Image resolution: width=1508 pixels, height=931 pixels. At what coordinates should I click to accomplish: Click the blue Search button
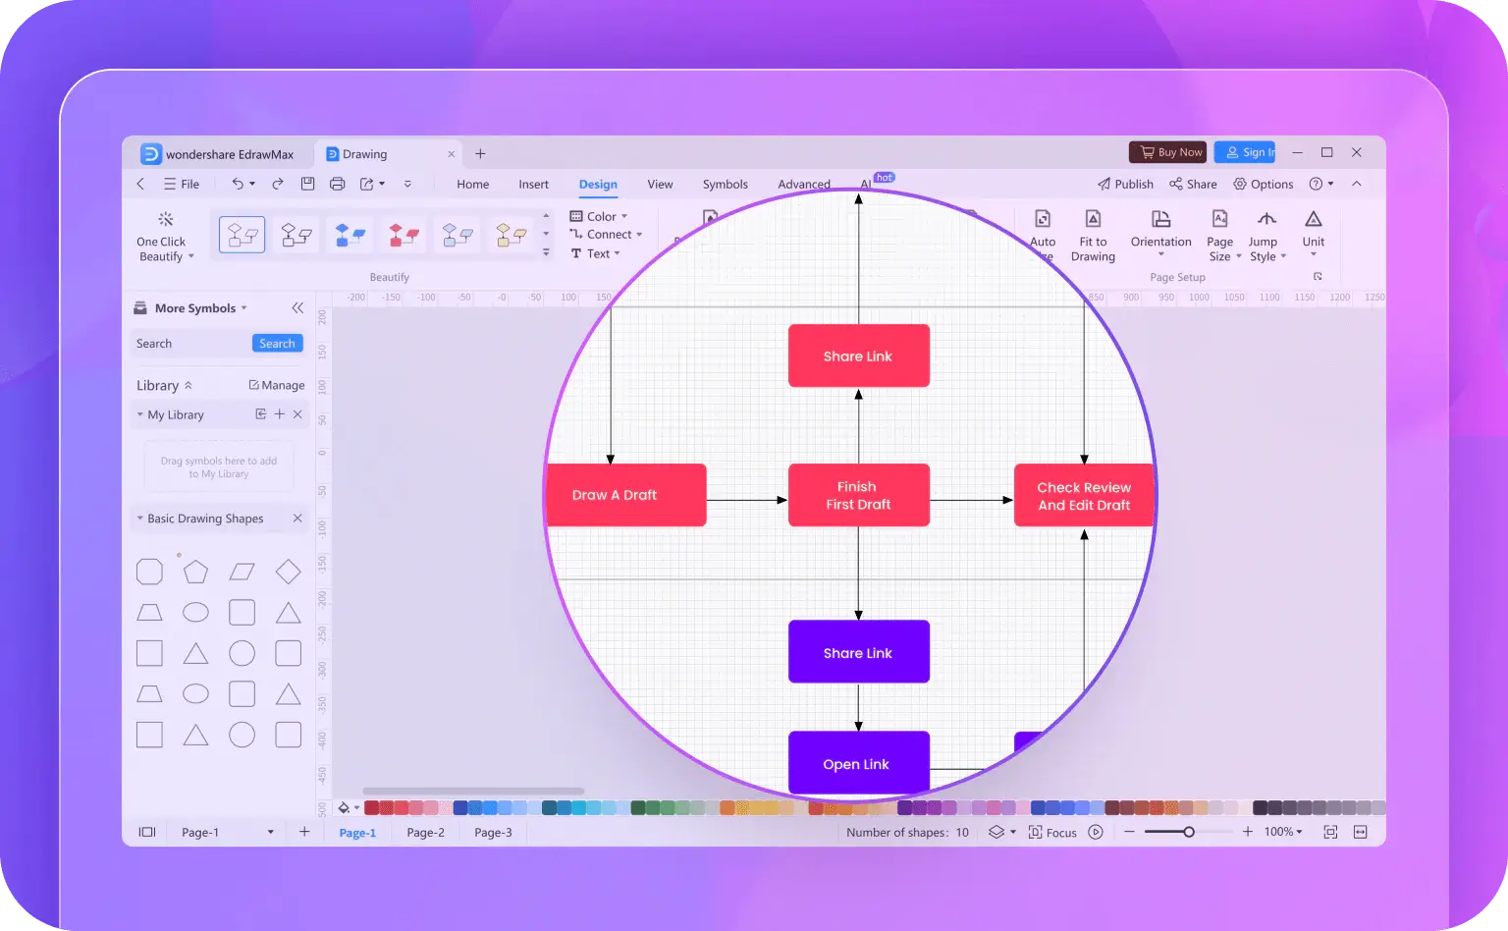pos(277,344)
